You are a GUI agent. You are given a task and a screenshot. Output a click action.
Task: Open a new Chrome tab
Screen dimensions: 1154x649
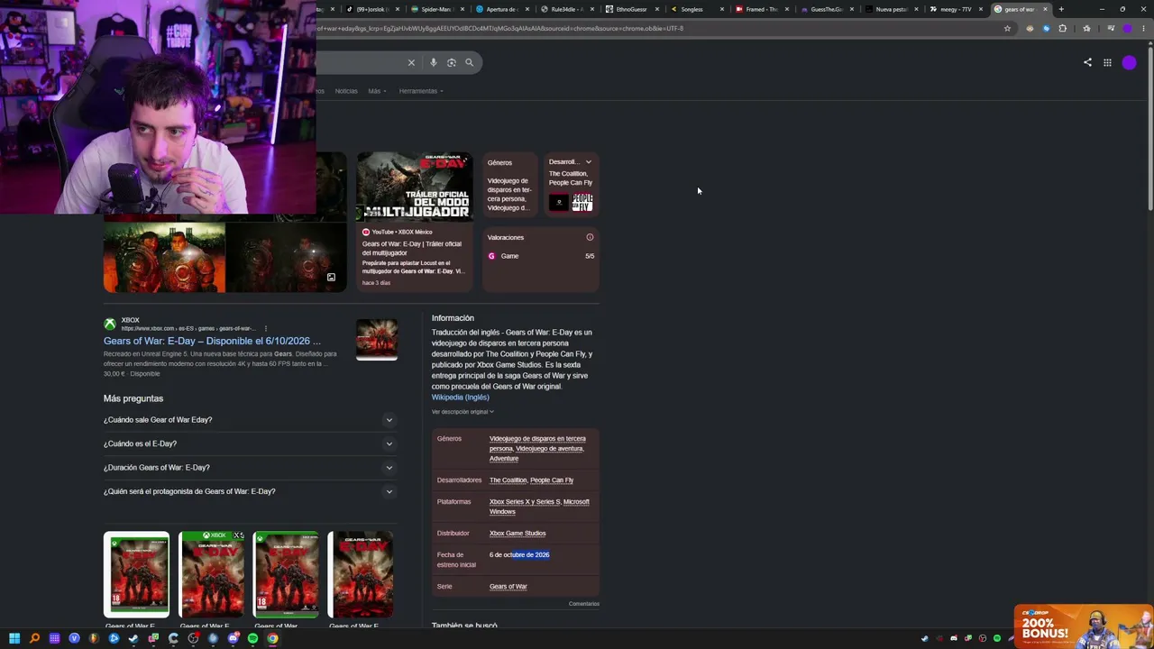point(1061,9)
